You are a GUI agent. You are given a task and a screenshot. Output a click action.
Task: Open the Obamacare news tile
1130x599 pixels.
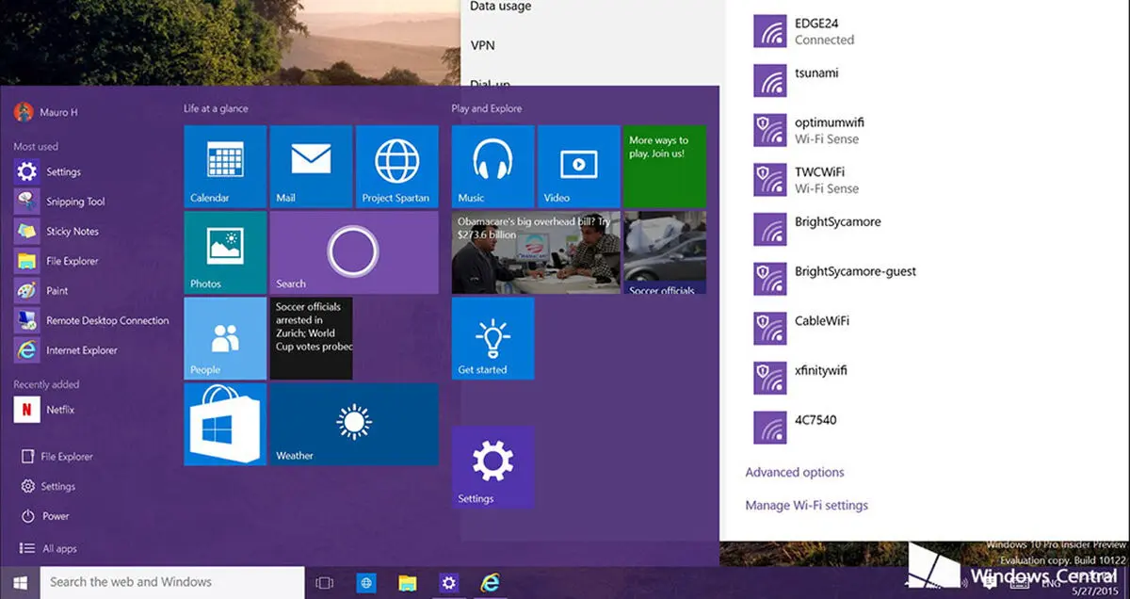[x=536, y=251]
